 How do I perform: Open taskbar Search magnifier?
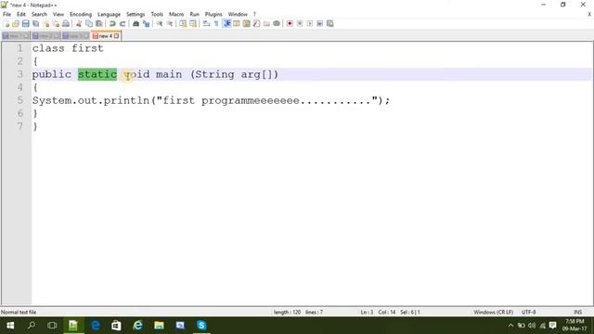32,326
